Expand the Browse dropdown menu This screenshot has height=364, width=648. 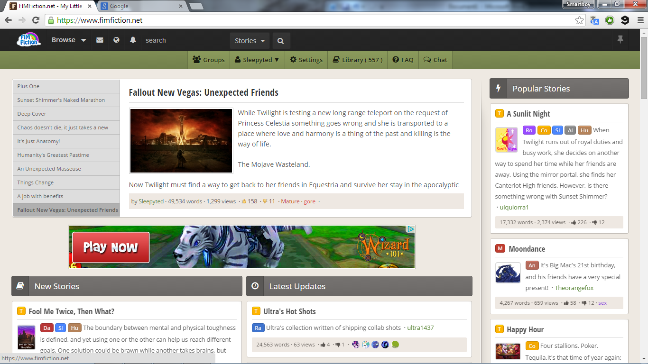click(x=69, y=40)
